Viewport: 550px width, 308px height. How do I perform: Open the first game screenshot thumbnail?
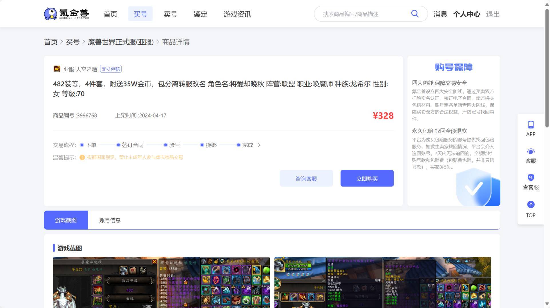(161, 282)
